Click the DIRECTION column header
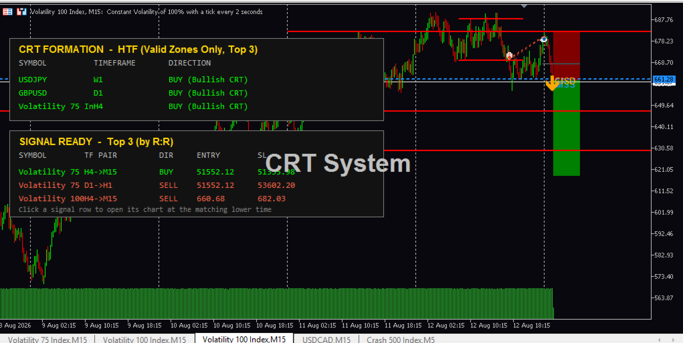This screenshot has width=683, height=343. [189, 63]
